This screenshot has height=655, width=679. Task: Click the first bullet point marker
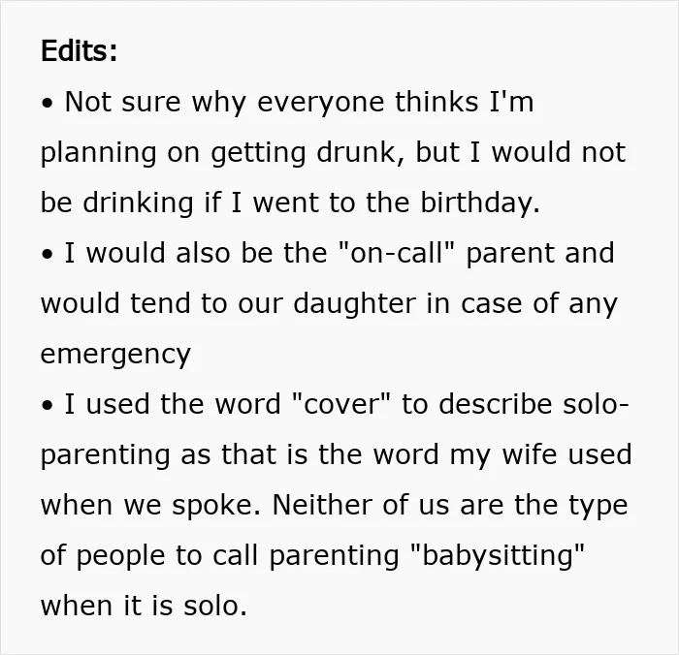tap(48, 104)
